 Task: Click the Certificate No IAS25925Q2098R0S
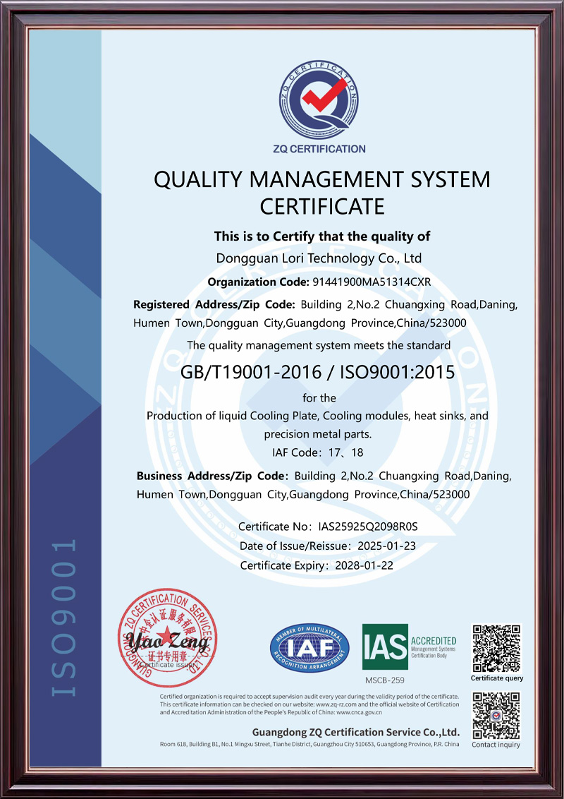point(368,527)
